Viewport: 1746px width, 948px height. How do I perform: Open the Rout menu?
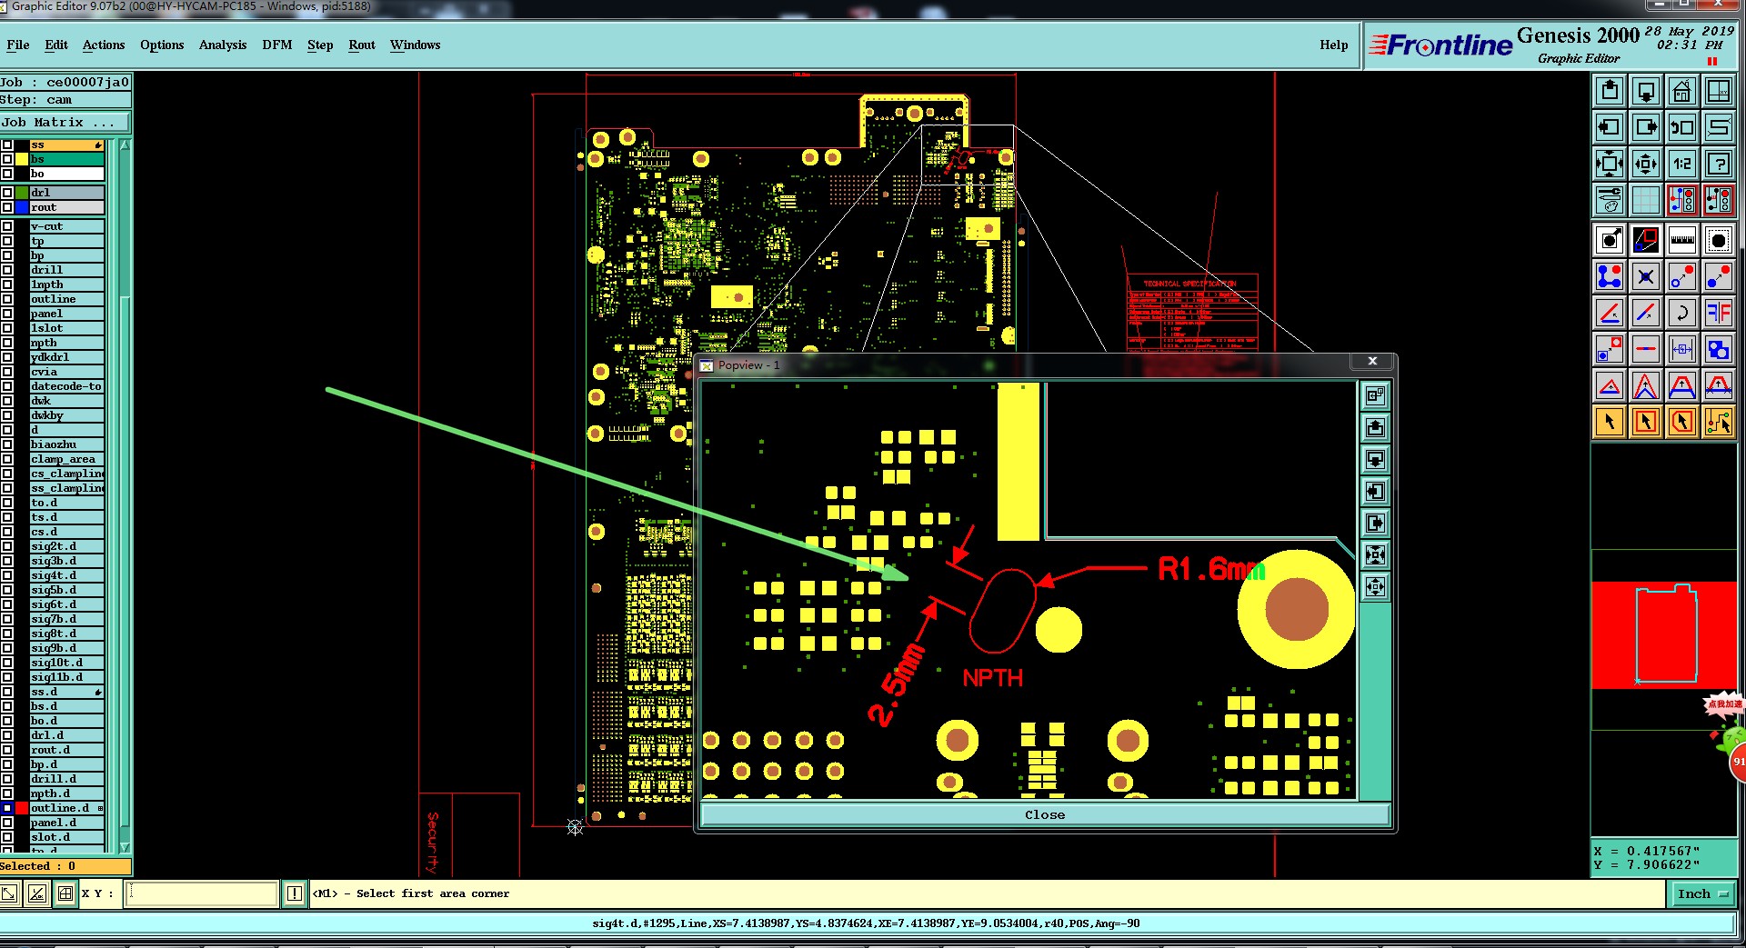pyautogui.click(x=362, y=45)
